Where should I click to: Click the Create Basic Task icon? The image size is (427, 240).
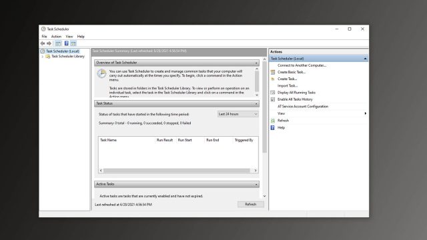point(273,72)
